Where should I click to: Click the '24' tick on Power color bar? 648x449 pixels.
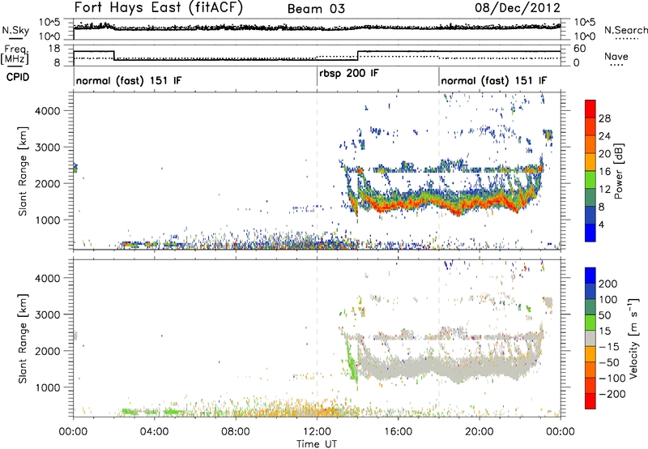click(604, 136)
